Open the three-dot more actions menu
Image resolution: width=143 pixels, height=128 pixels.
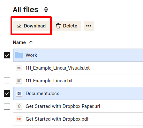[x=89, y=26]
